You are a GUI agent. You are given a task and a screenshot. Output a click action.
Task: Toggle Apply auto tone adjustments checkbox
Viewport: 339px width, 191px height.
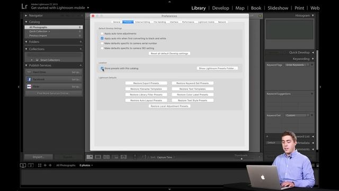(x=102, y=33)
